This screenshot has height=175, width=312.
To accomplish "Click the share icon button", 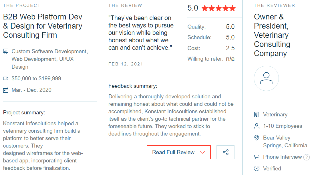I will 225,152.
